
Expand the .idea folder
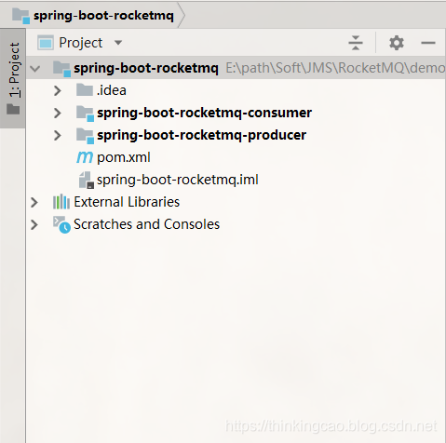pos(58,90)
